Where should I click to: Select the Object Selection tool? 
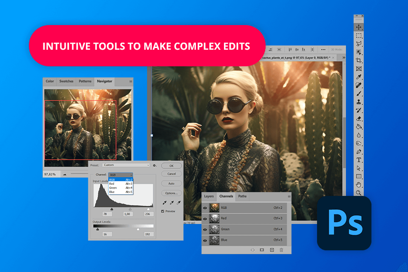point(359,52)
